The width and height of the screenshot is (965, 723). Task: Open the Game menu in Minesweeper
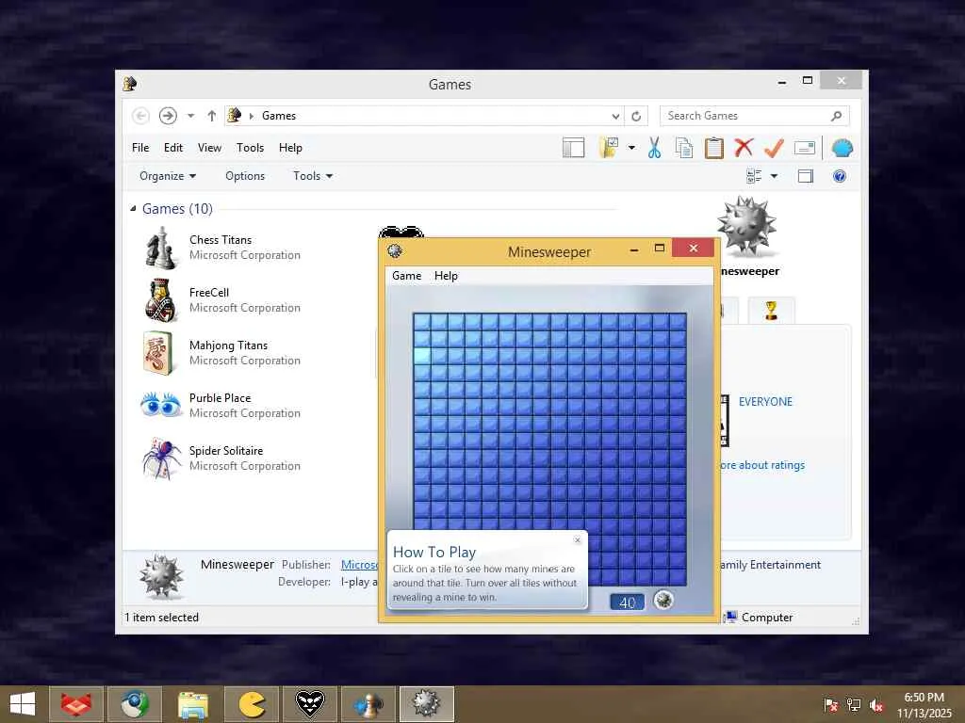click(407, 276)
